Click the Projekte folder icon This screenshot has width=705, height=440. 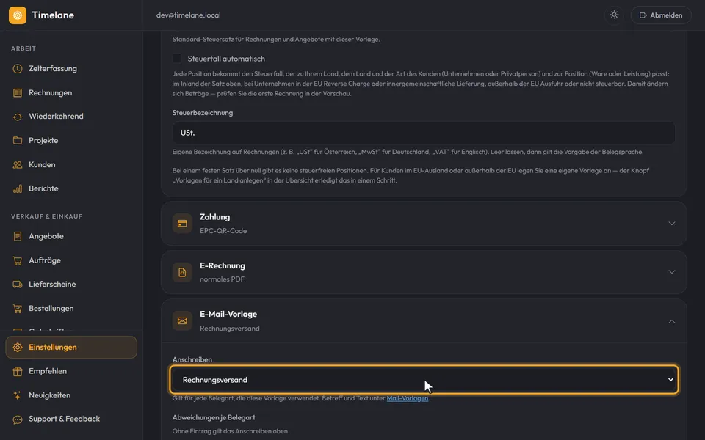coord(18,141)
